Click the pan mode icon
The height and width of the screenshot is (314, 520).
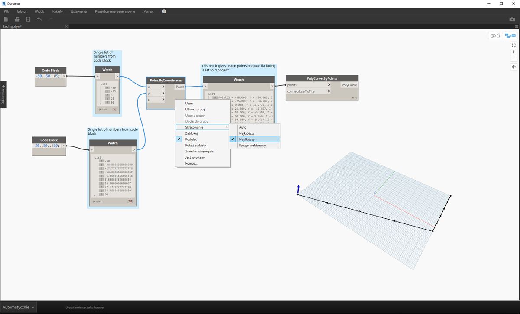[x=513, y=67]
